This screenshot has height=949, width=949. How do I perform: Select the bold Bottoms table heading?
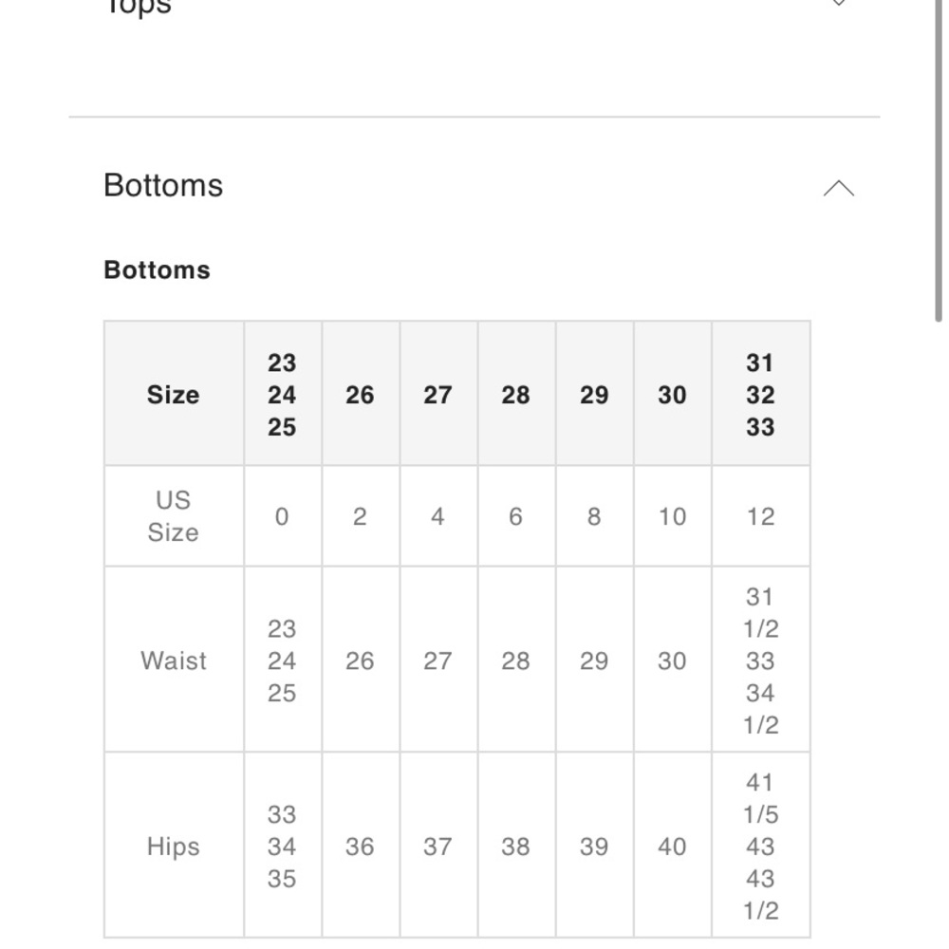(x=158, y=270)
